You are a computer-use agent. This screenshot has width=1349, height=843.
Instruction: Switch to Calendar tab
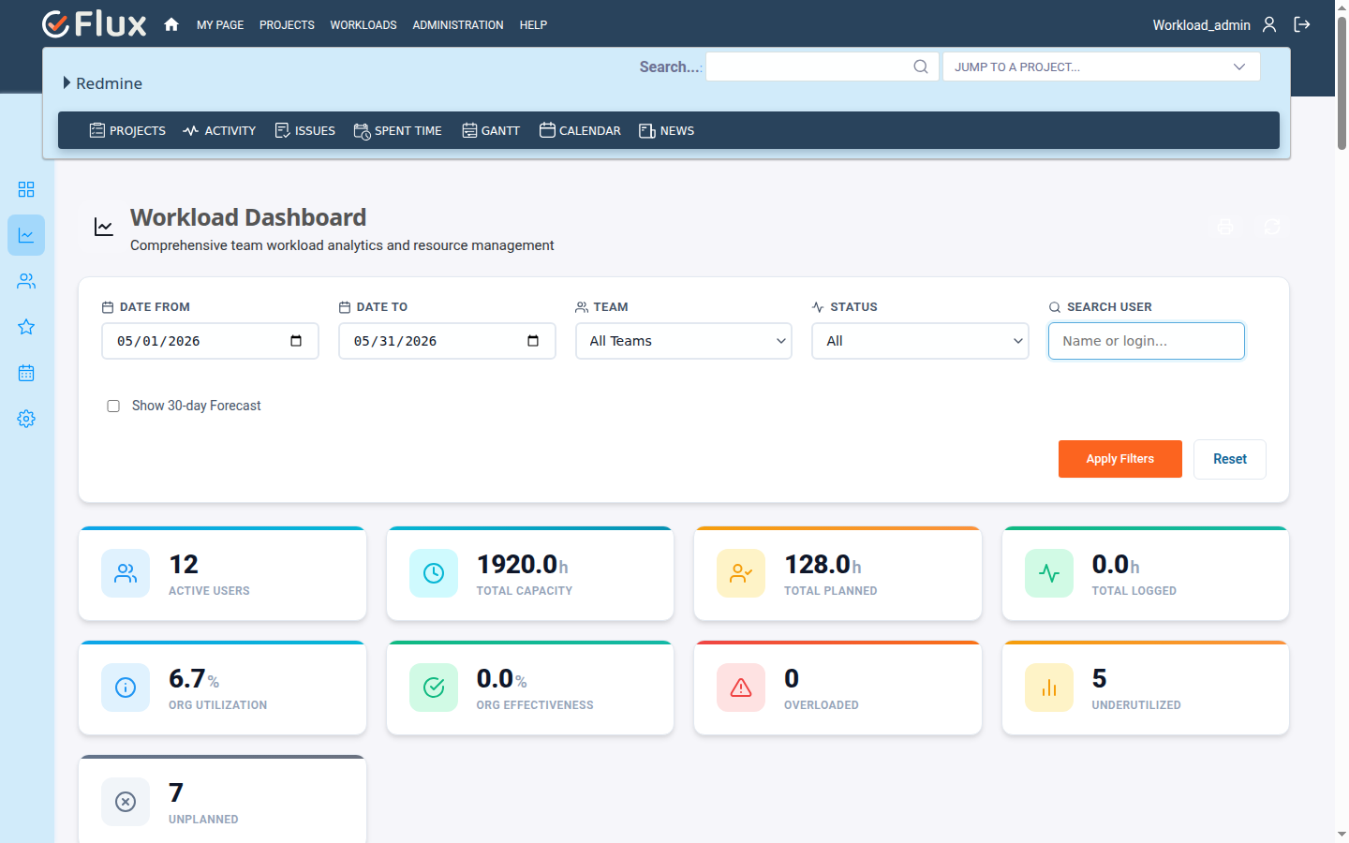580,130
